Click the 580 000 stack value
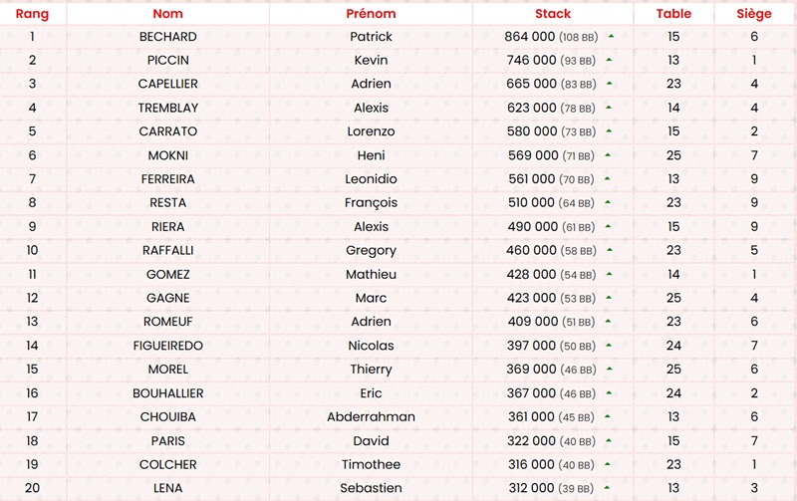The image size is (797, 501). [531, 131]
